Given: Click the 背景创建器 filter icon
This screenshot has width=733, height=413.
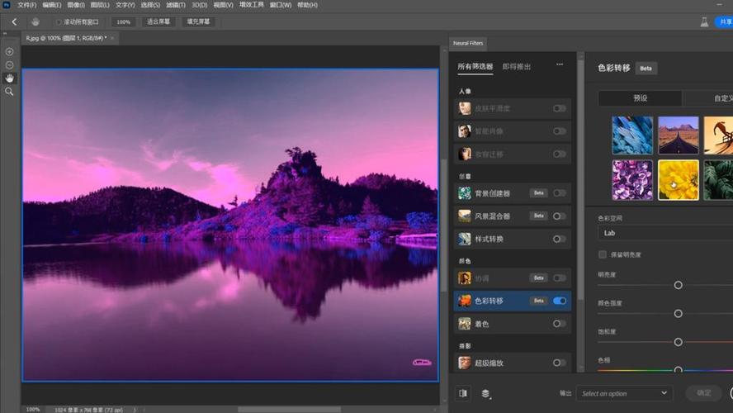Looking at the screenshot, I should 464,193.
